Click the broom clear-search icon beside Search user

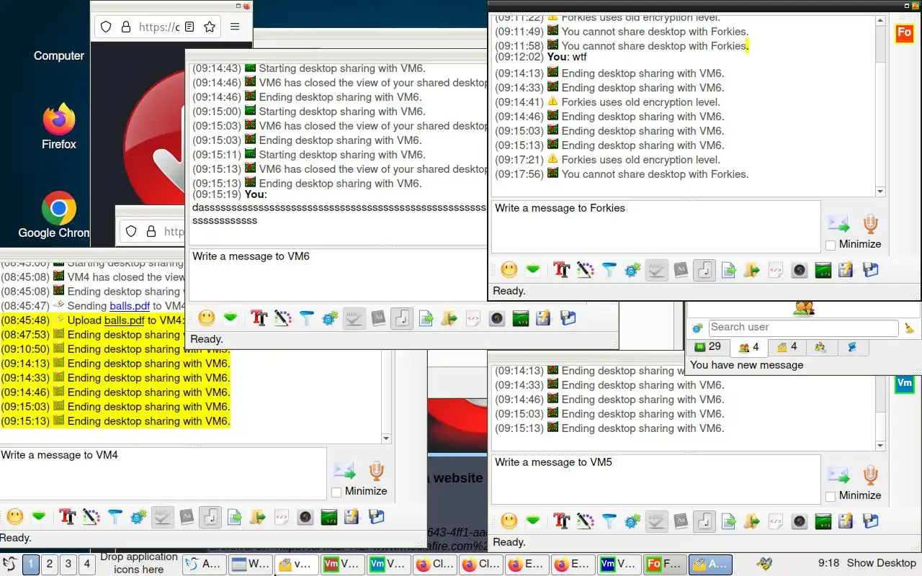910,328
